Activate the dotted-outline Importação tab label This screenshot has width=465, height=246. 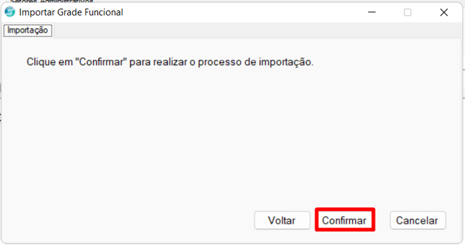coord(27,30)
